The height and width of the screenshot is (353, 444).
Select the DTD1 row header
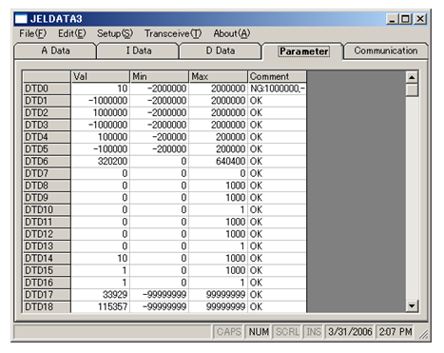47,101
